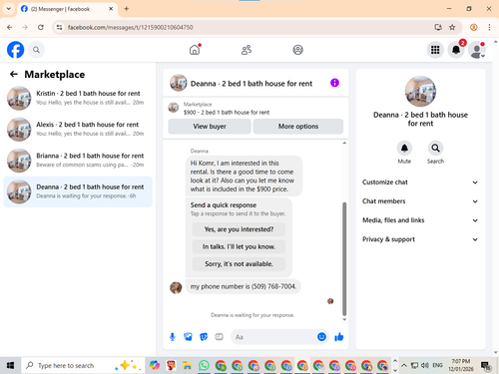Open the Windows Start menu
The image size is (499, 374).
tap(10, 366)
